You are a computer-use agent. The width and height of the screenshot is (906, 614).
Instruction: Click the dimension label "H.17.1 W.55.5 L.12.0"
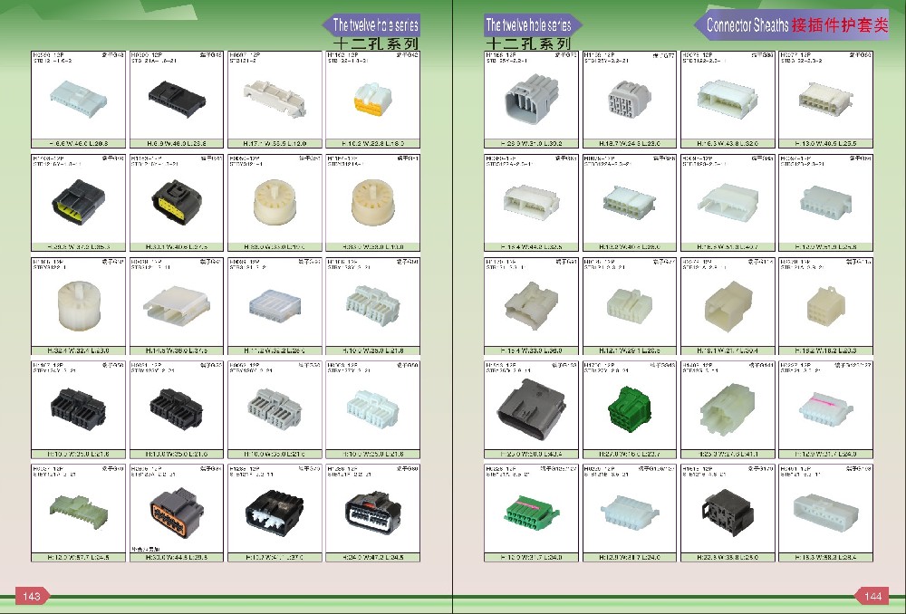click(275, 143)
